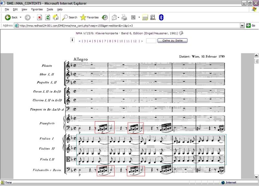Click the previous page '<' link

pyautogui.click(x=80, y=41)
